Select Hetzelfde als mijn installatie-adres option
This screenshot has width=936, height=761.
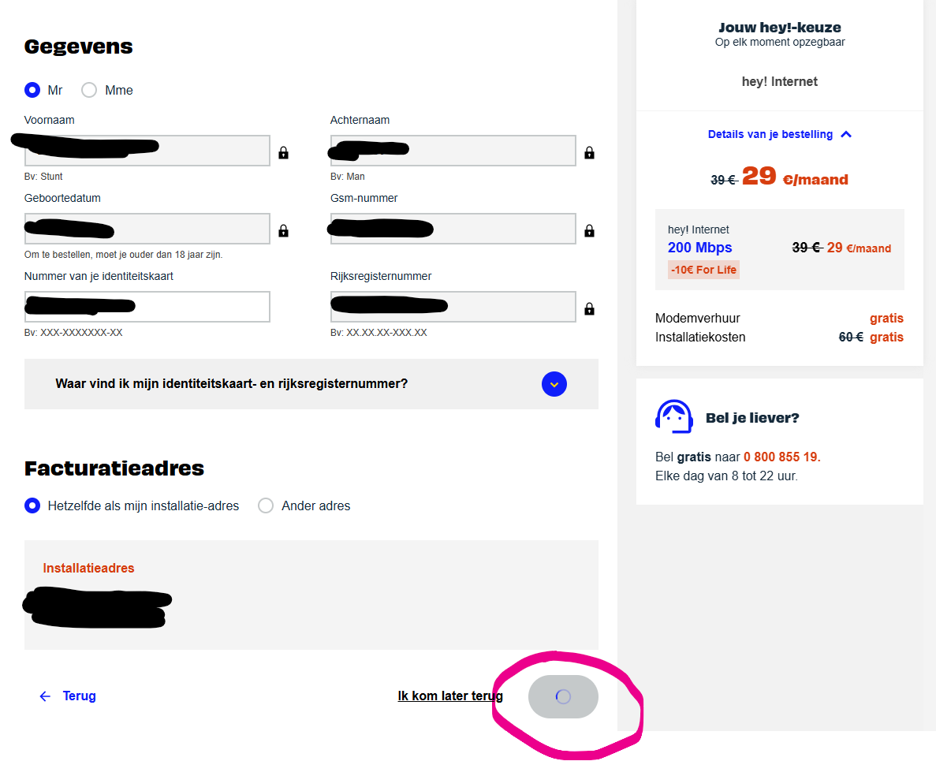point(32,505)
